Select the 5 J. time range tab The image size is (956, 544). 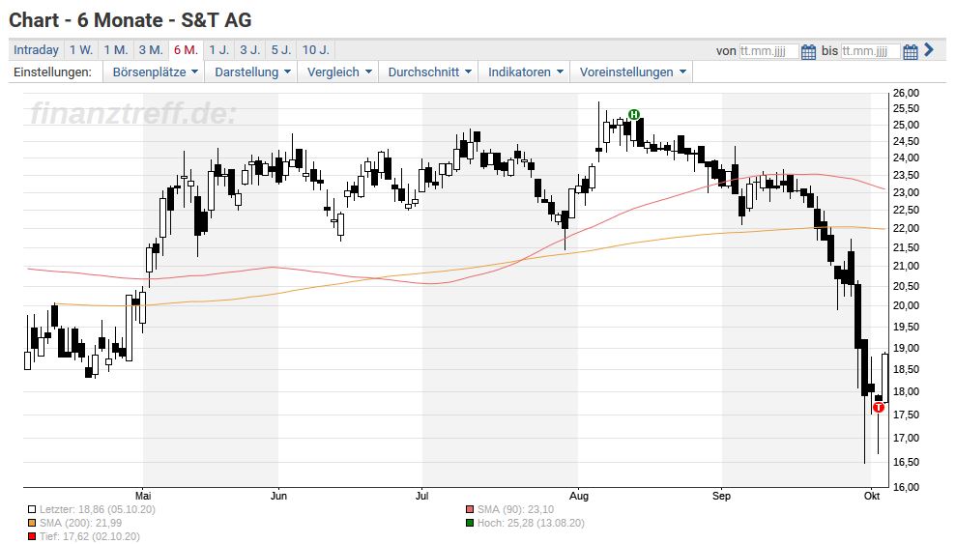[x=281, y=50]
